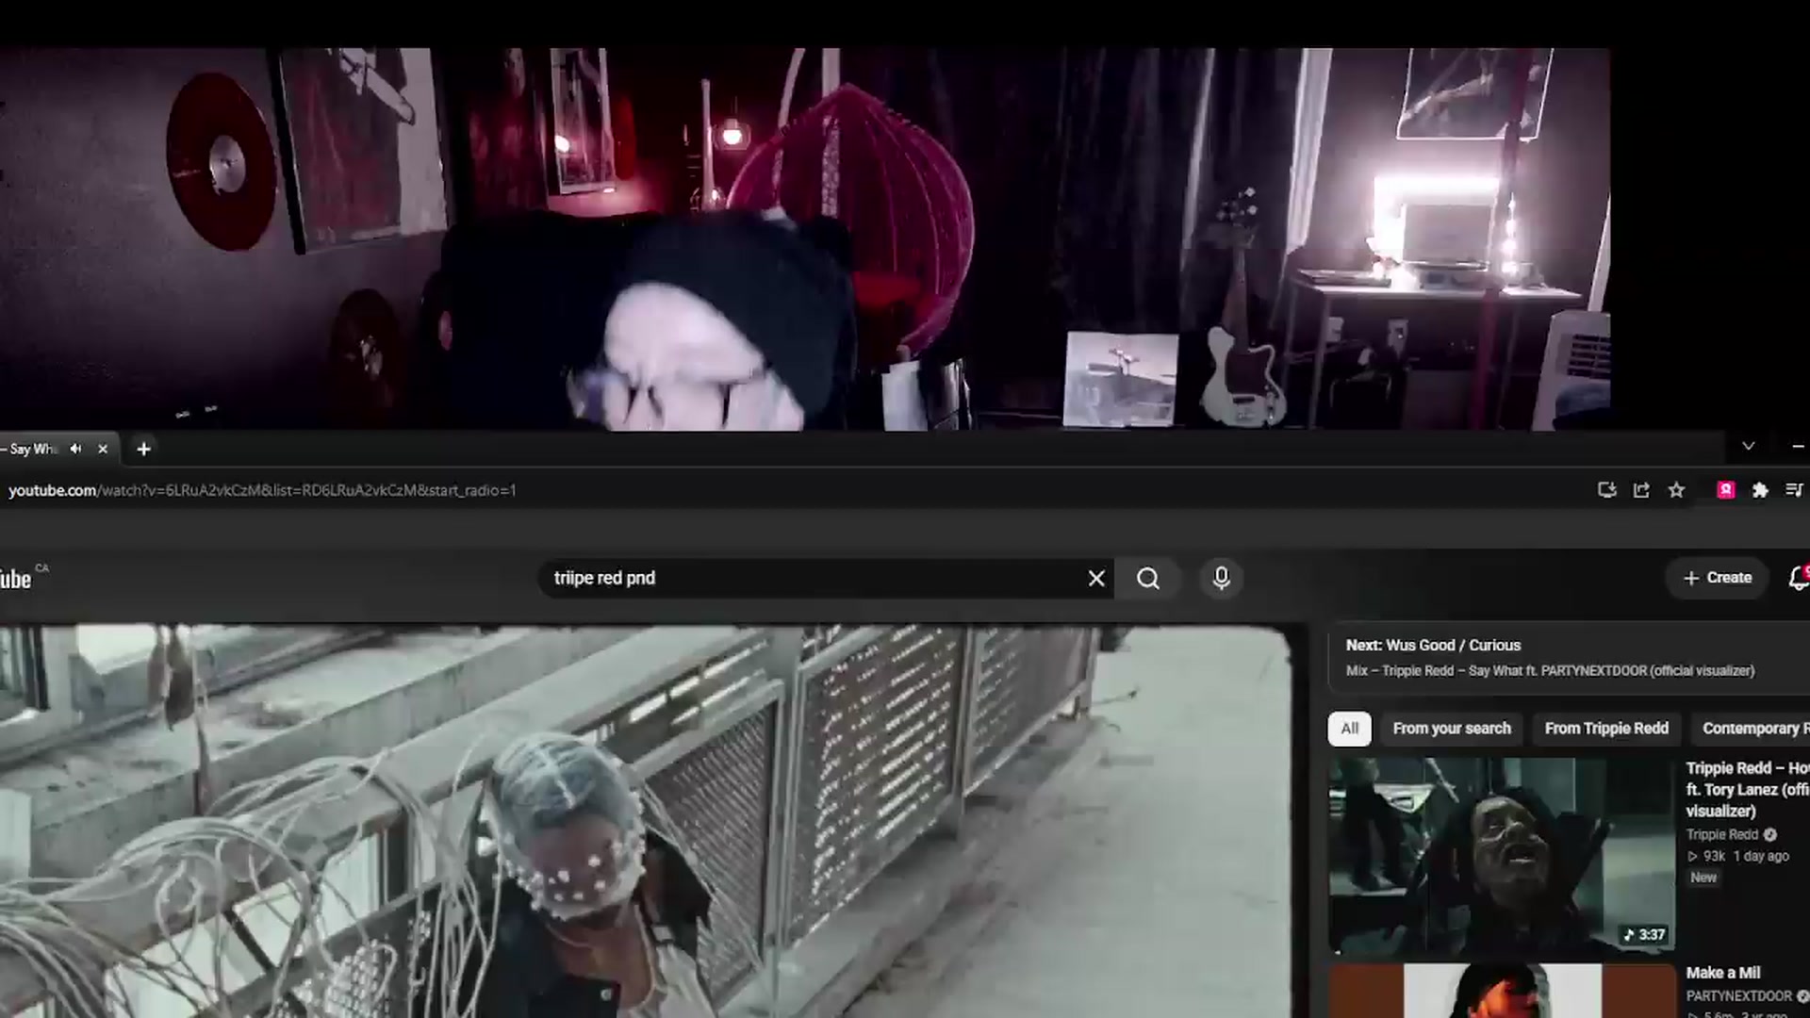Minimize the browser window
The height and width of the screenshot is (1018, 1810).
[1798, 447]
